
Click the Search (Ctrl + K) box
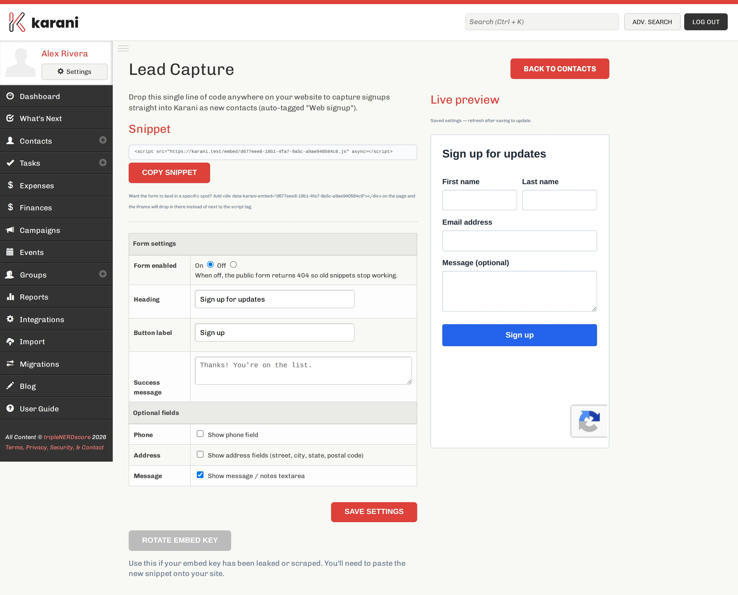point(542,22)
